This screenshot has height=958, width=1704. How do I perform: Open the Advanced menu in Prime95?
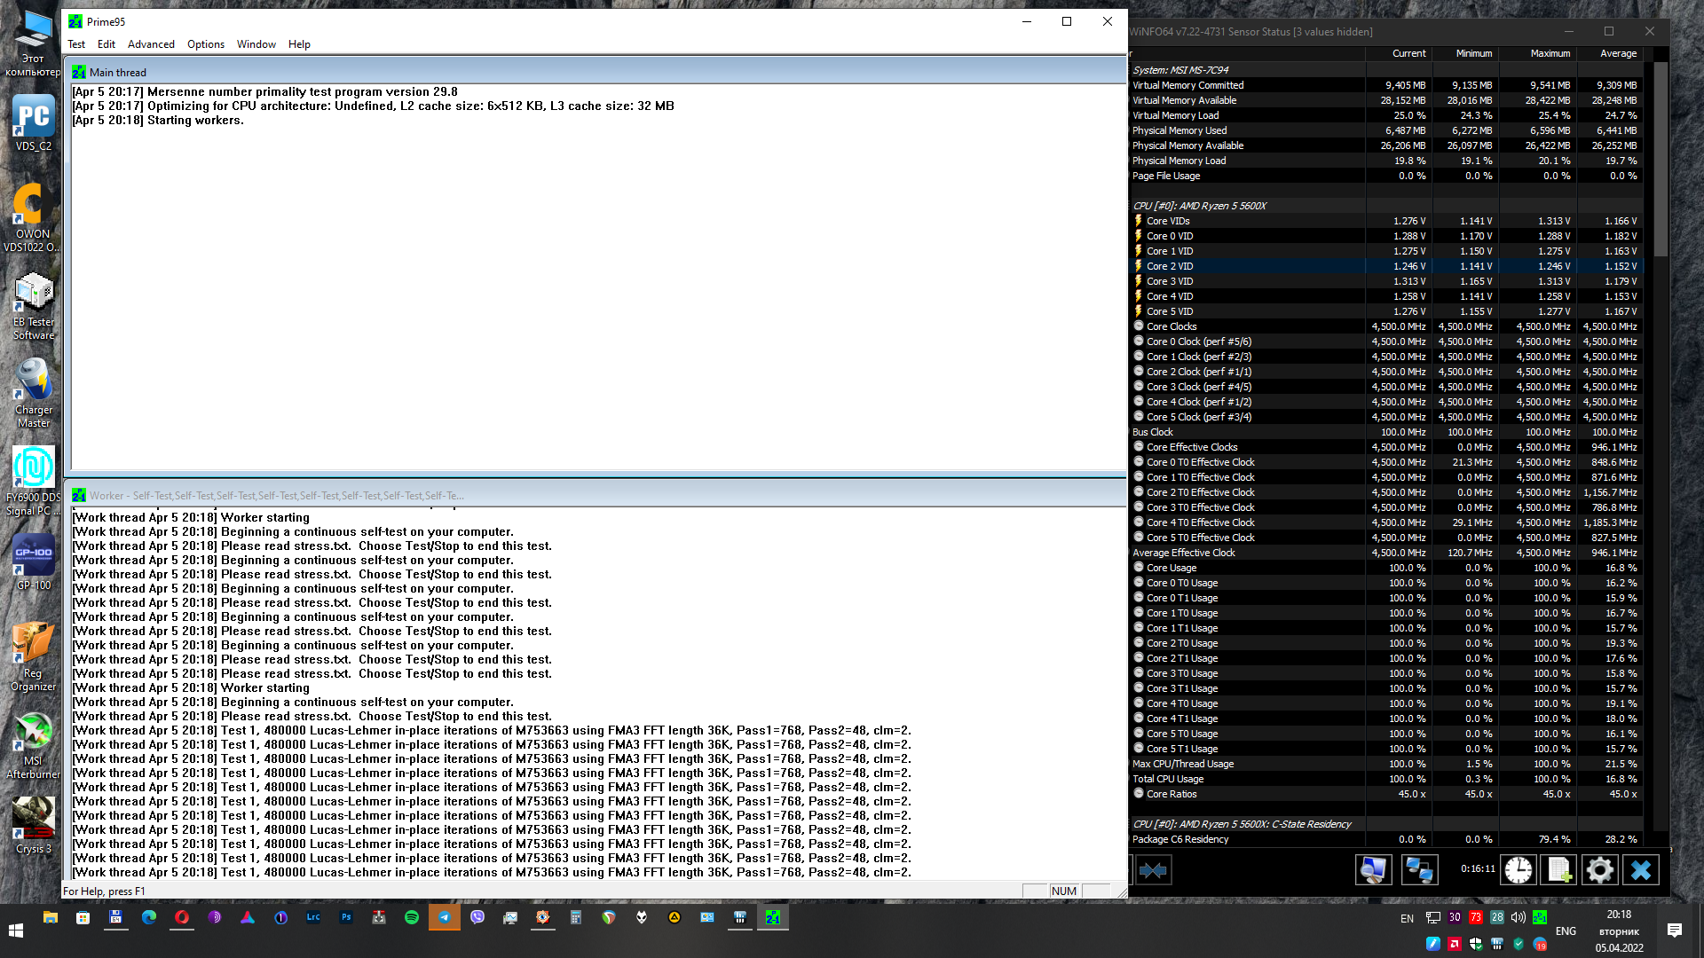[151, 44]
